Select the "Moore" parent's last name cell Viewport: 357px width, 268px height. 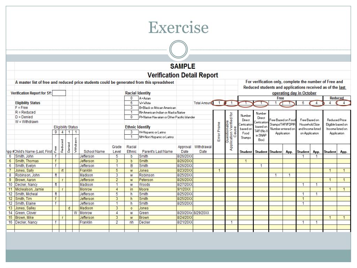pos(157,189)
